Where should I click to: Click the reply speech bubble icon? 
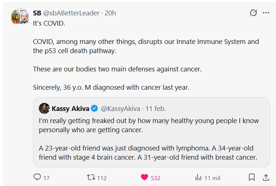point(37,178)
